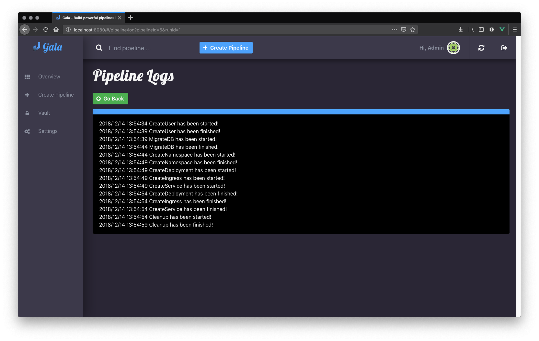Click log line 'CreateService has been finished!'

163,209
